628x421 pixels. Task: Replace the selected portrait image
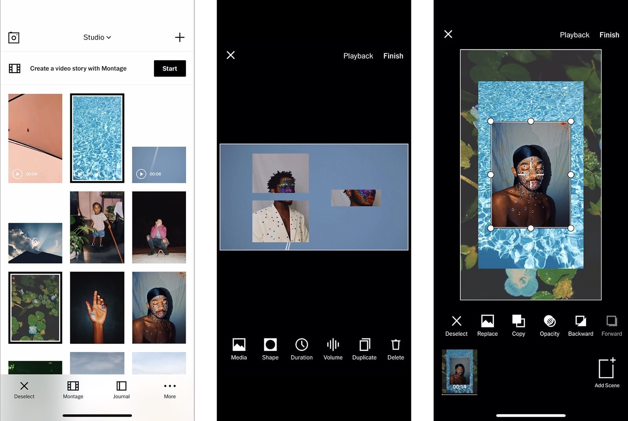click(x=487, y=325)
